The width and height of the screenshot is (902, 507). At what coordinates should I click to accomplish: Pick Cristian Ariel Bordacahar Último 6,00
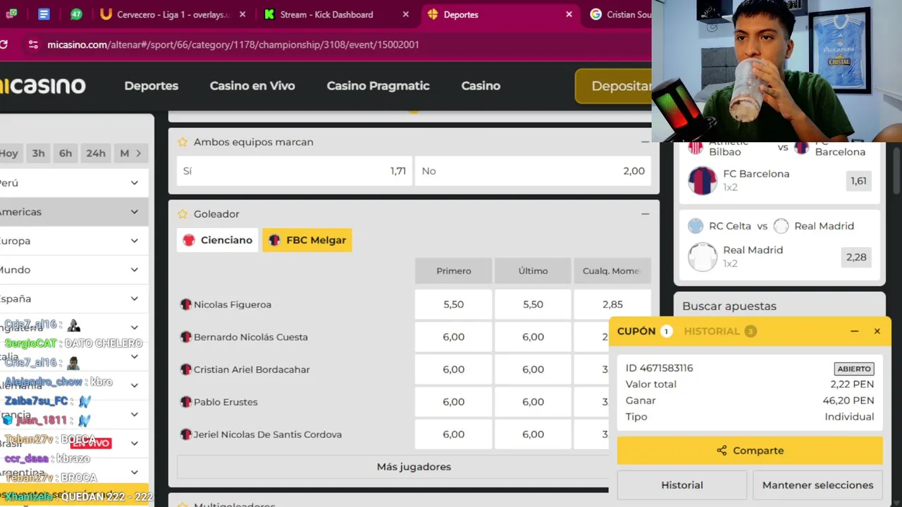tap(533, 369)
